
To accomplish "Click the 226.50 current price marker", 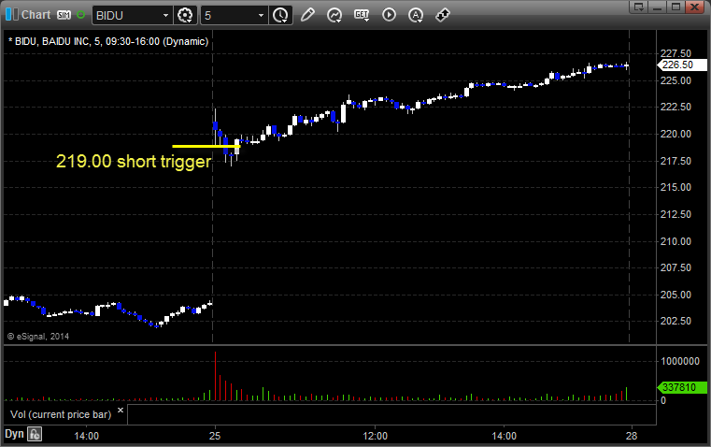I will tap(681, 65).
